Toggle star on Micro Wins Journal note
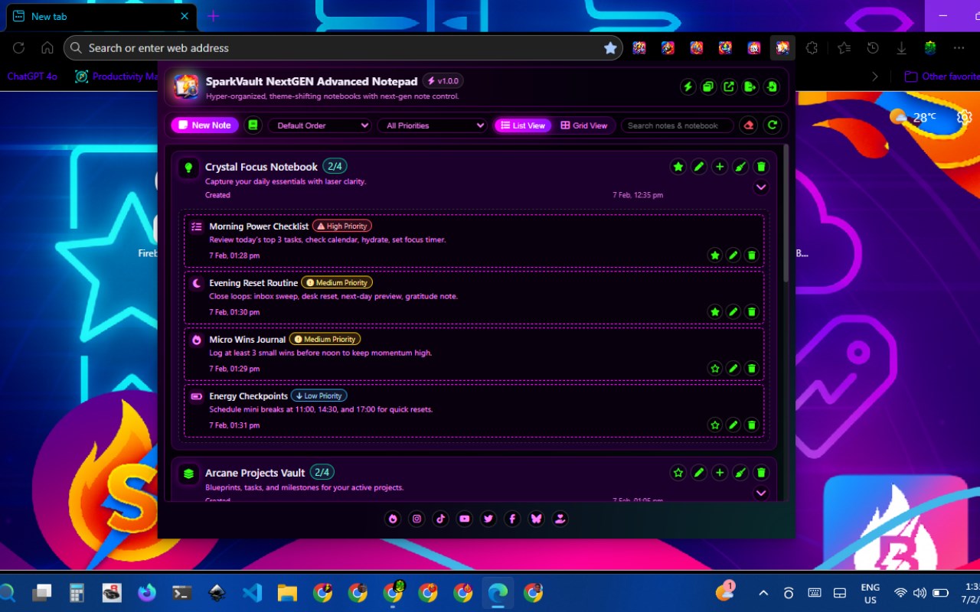980x612 pixels. point(715,369)
